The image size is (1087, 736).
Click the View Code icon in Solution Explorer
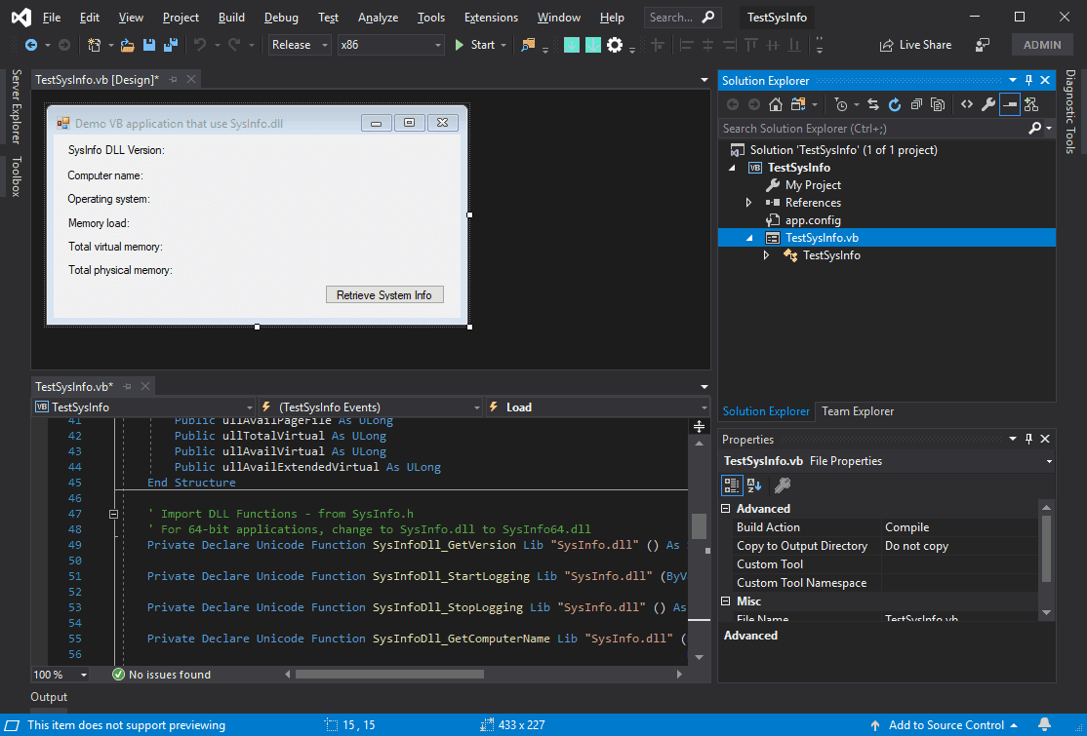click(x=966, y=104)
